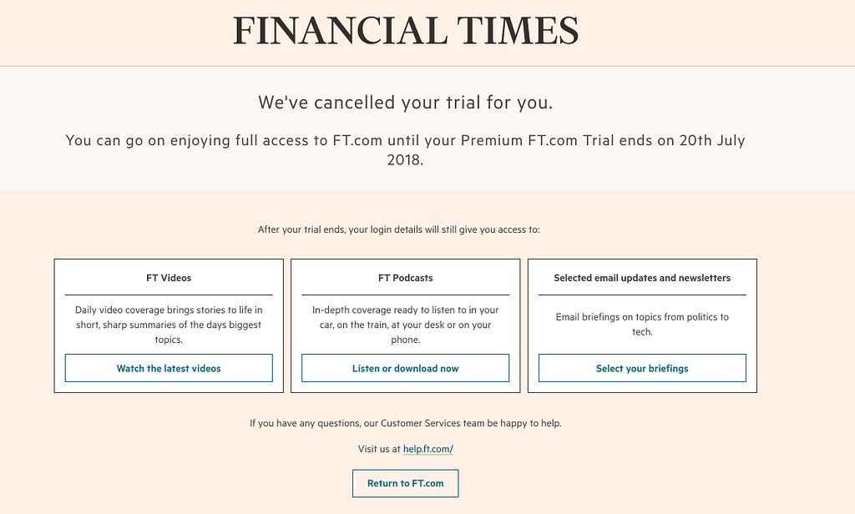Choose Select your briefings button
Screen dimensions: 855x514
(x=642, y=368)
